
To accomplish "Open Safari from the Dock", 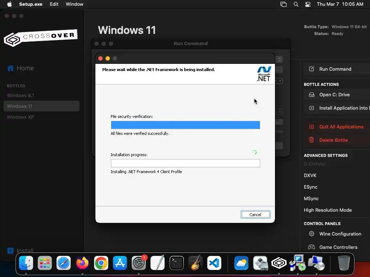I will (x=64, y=263).
